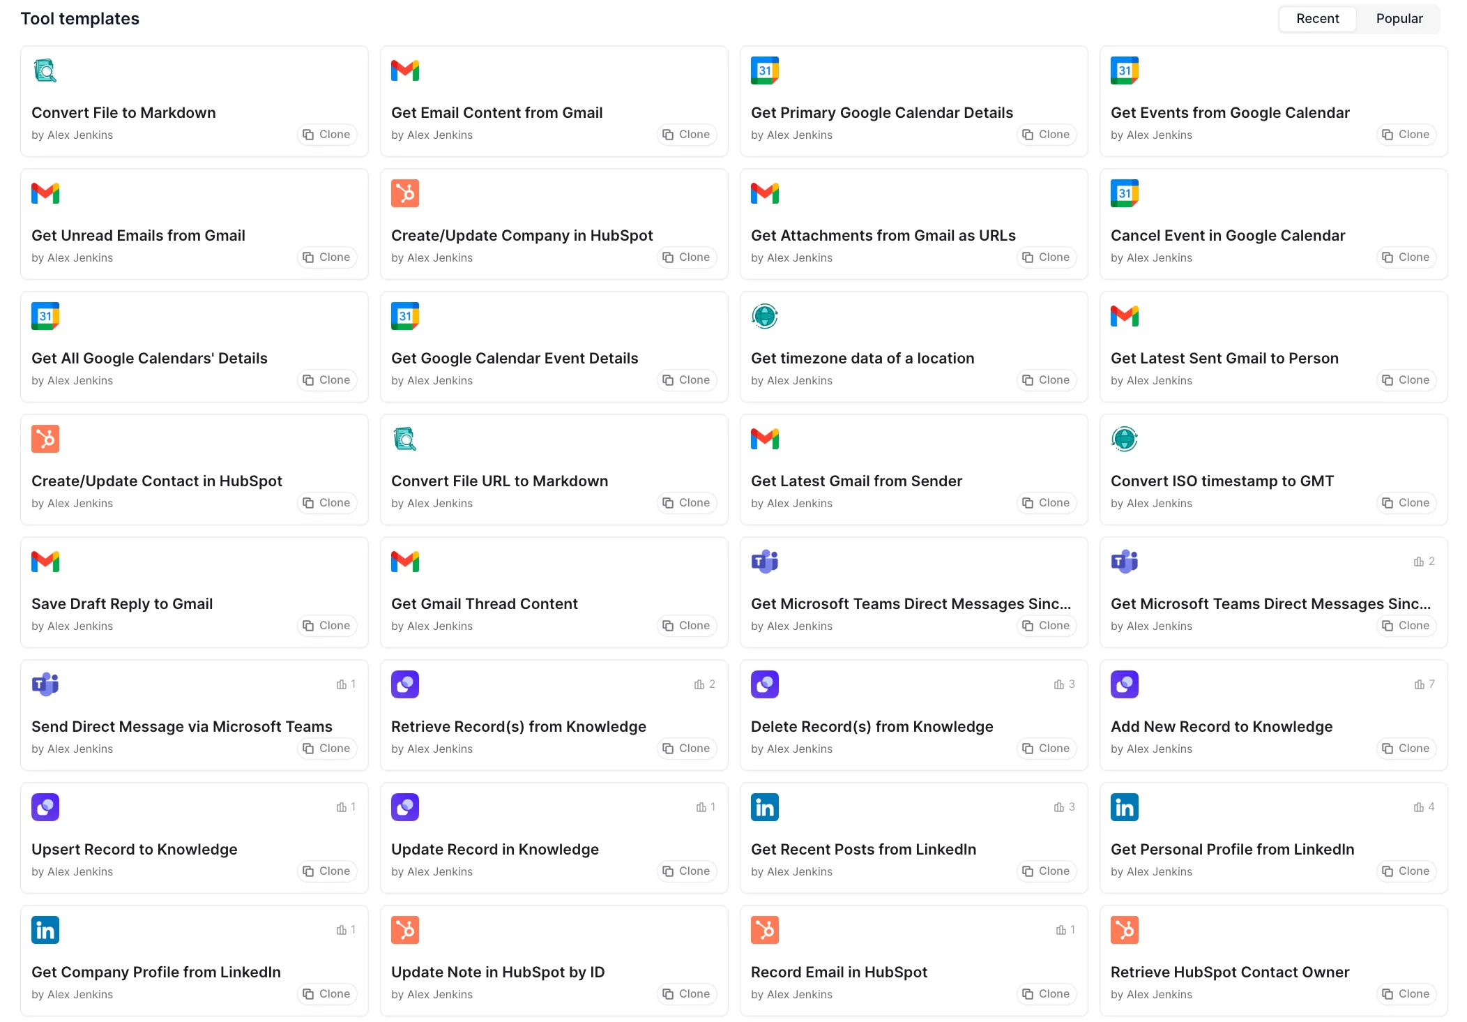Select the Gmail icon on Get Email Content card
Viewport: 1467px width, 1022px height.
click(405, 70)
